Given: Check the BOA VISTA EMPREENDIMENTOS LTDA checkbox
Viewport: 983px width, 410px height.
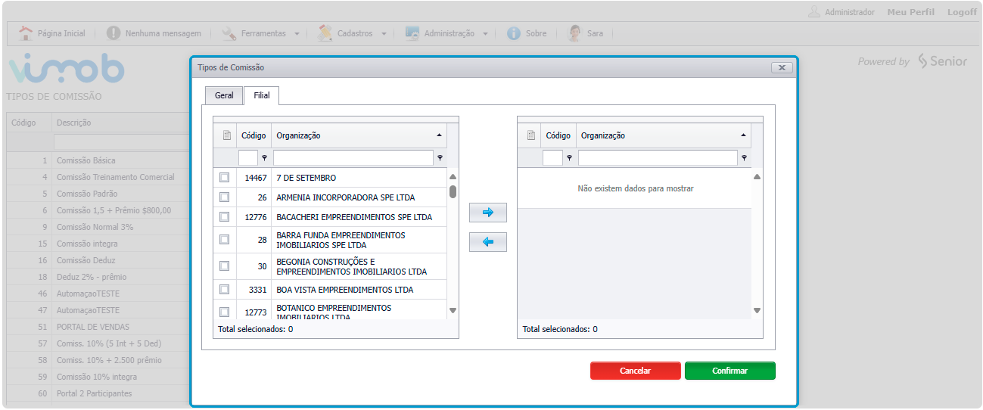Looking at the screenshot, I should (224, 289).
